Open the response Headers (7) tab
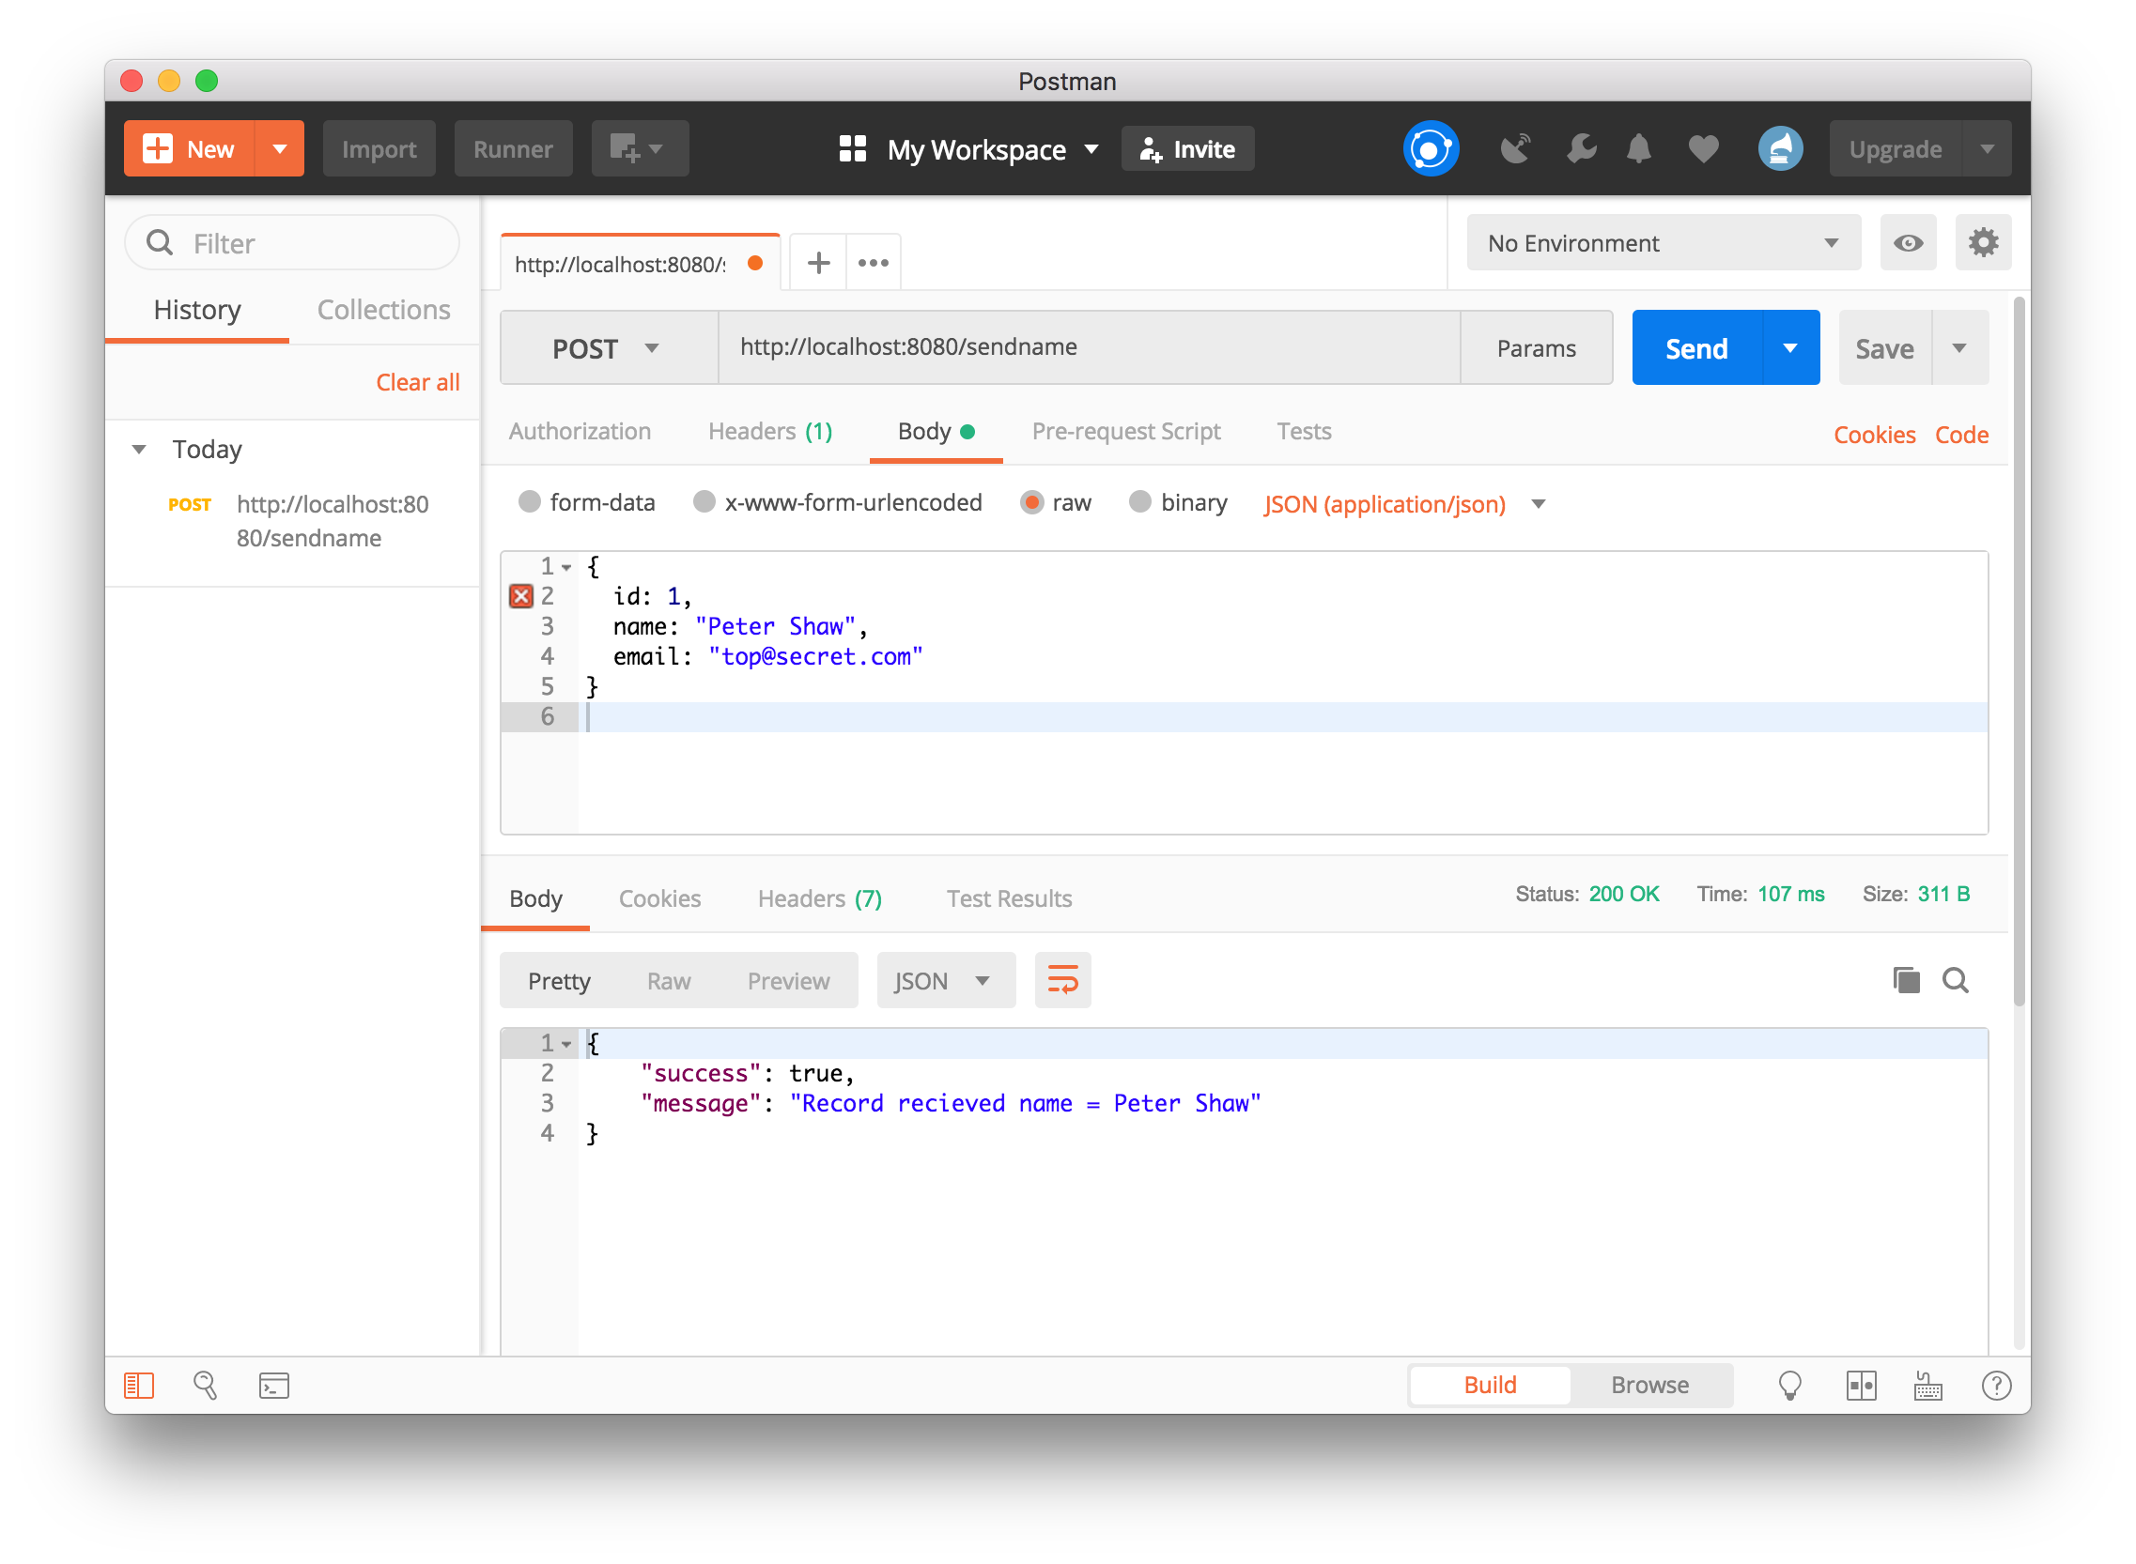2136x1564 pixels. pyautogui.click(x=819, y=898)
